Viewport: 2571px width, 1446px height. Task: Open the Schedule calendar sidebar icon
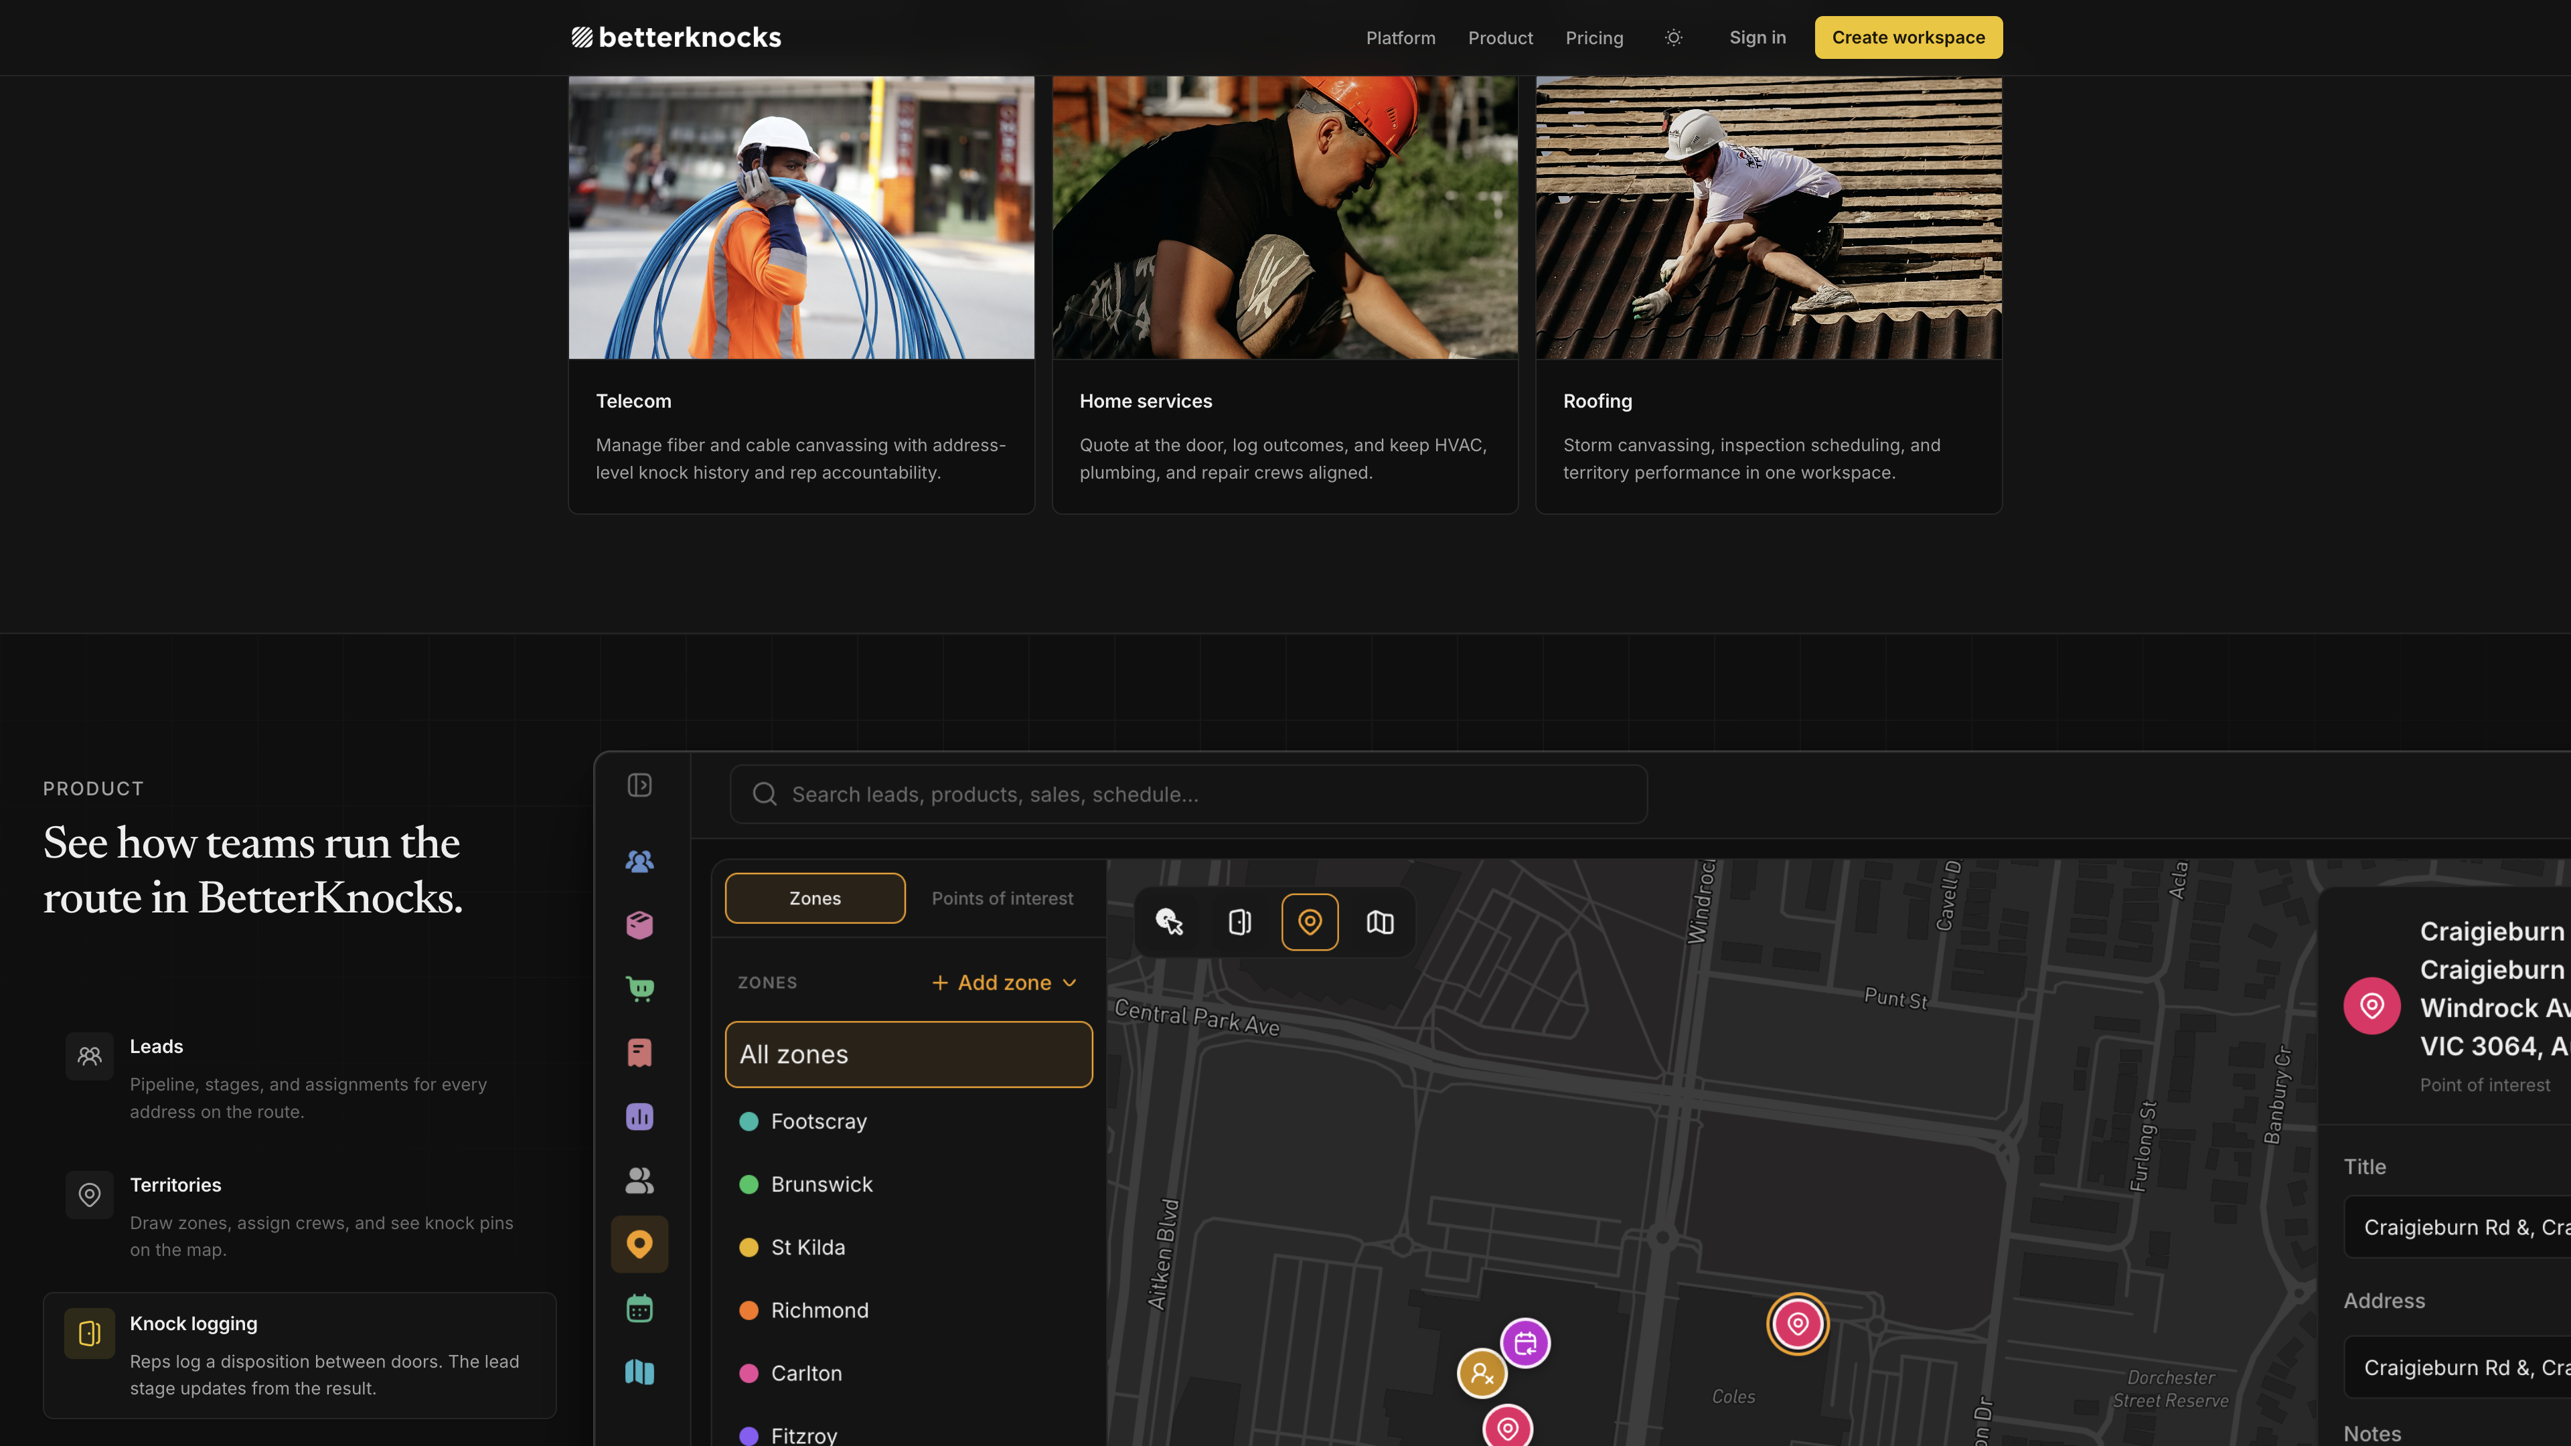click(x=640, y=1308)
